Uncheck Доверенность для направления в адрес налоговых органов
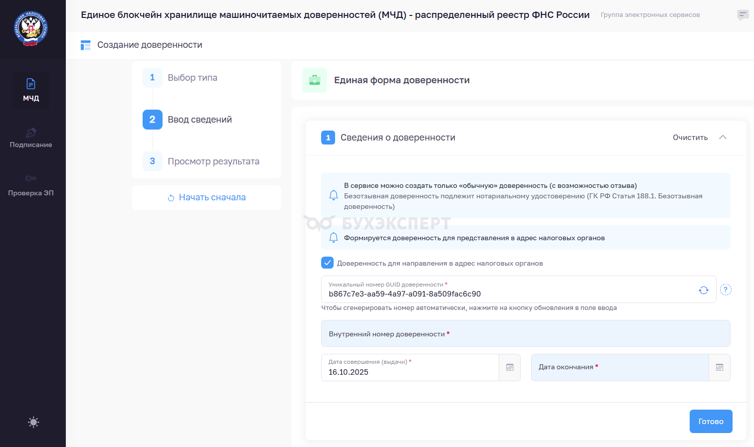 point(327,263)
